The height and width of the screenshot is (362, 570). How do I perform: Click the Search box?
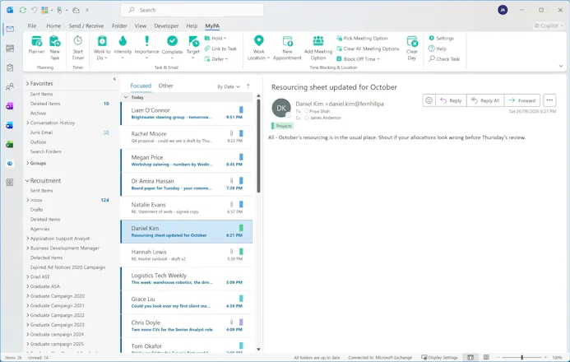tap(192, 10)
